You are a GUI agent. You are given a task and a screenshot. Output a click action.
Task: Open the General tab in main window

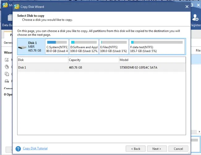8,43
